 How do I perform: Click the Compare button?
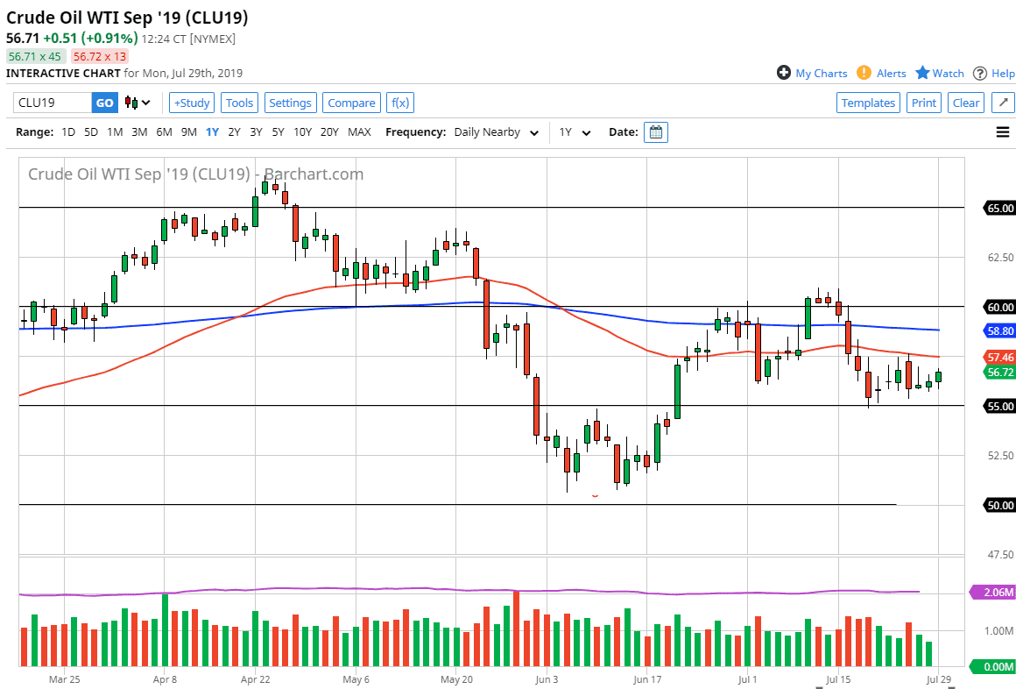[x=351, y=103]
